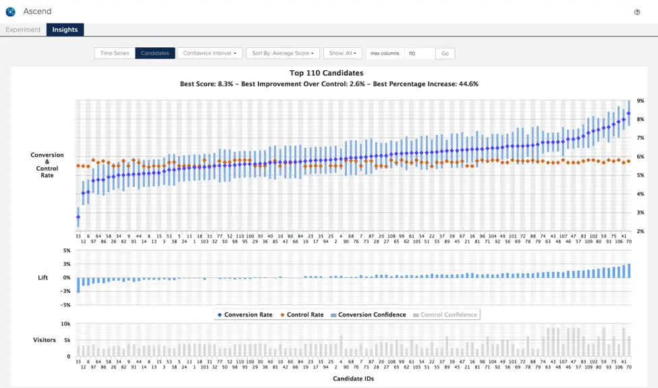This screenshot has width=658, height=388.
Task: Open Sort By: Average Score dropdown
Action: click(283, 53)
